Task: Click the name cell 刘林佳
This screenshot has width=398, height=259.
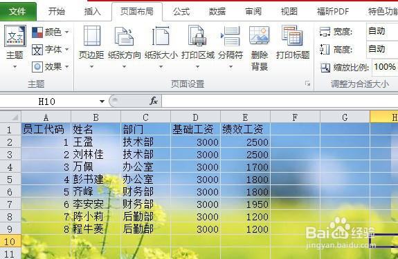Action: point(96,154)
